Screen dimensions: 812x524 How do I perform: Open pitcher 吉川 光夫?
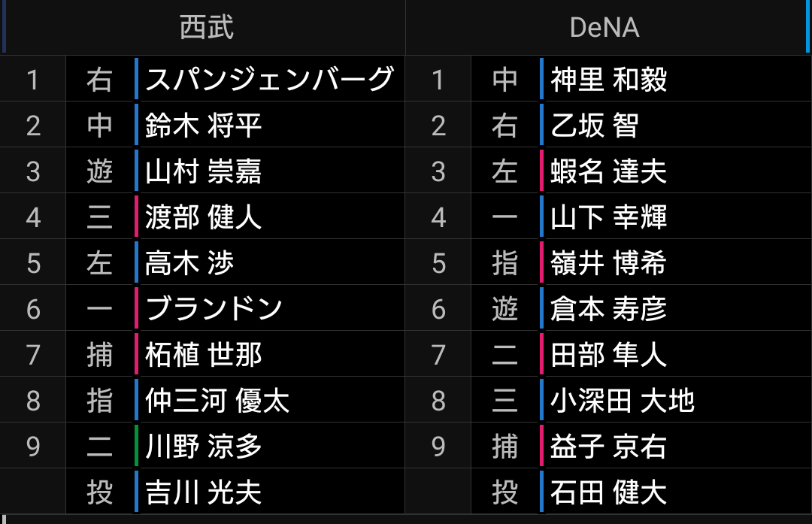pos(204,492)
